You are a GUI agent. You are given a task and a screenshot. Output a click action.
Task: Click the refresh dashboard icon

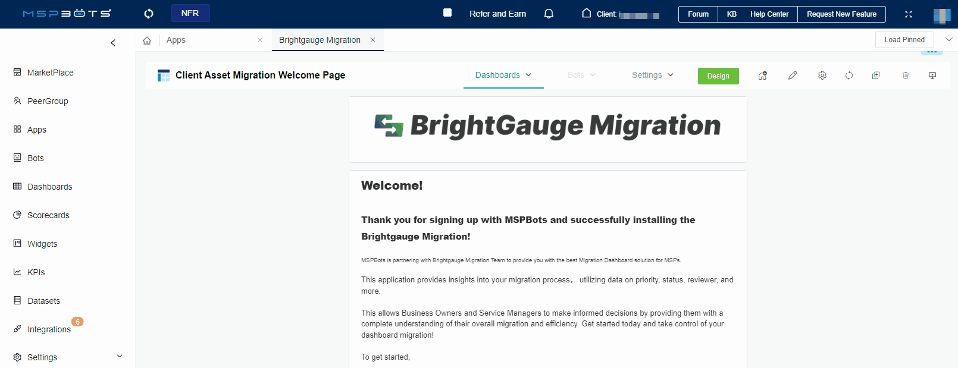click(x=849, y=76)
